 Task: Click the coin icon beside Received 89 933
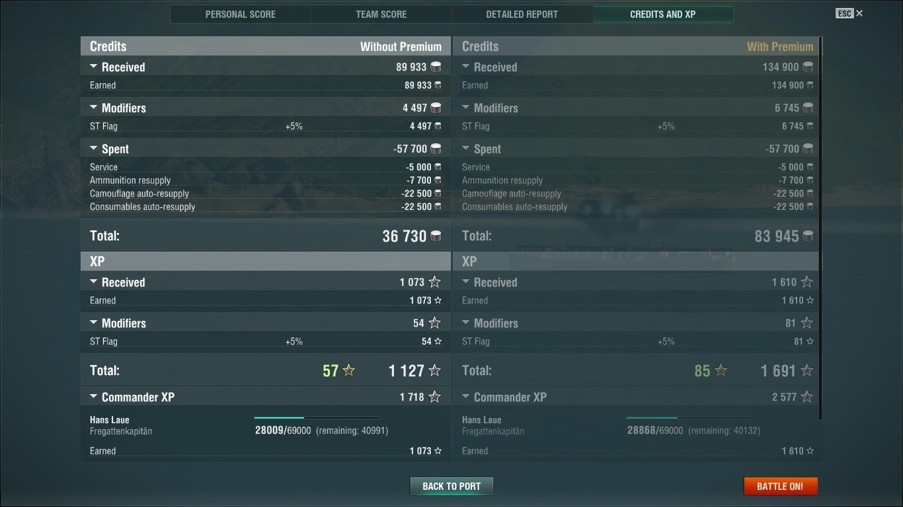pyautogui.click(x=436, y=67)
